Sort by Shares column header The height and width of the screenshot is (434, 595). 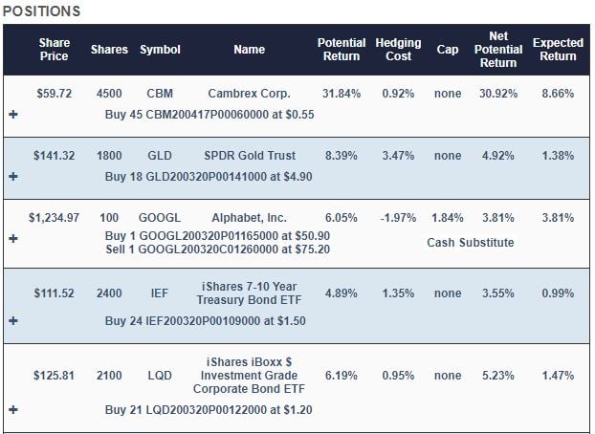(x=108, y=50)
